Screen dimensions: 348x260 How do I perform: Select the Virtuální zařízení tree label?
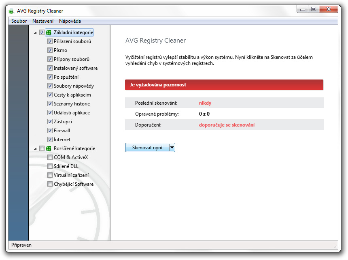pyautogui.click(x=71, y=175)
